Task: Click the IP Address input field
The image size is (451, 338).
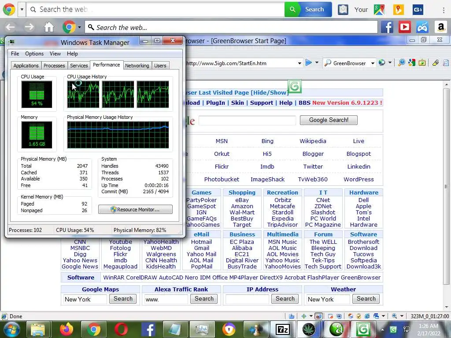Action: [x=247, y=299]
